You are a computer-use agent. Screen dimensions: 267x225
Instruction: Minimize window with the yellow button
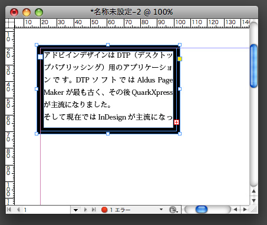tap(27, 12)
